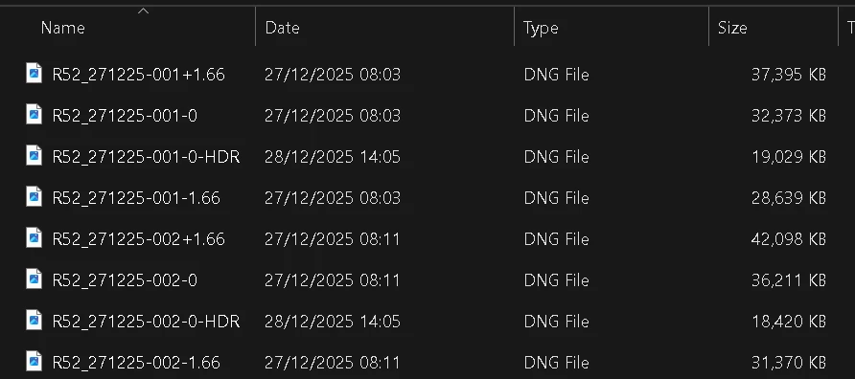Select the R52_271225-002-0-HDR file icon
Screen dimensions: 855x379
pos(34,321)
